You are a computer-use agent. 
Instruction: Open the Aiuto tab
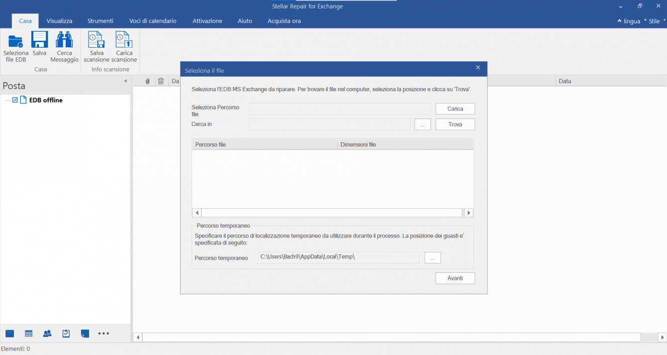[x=245, y=21]
